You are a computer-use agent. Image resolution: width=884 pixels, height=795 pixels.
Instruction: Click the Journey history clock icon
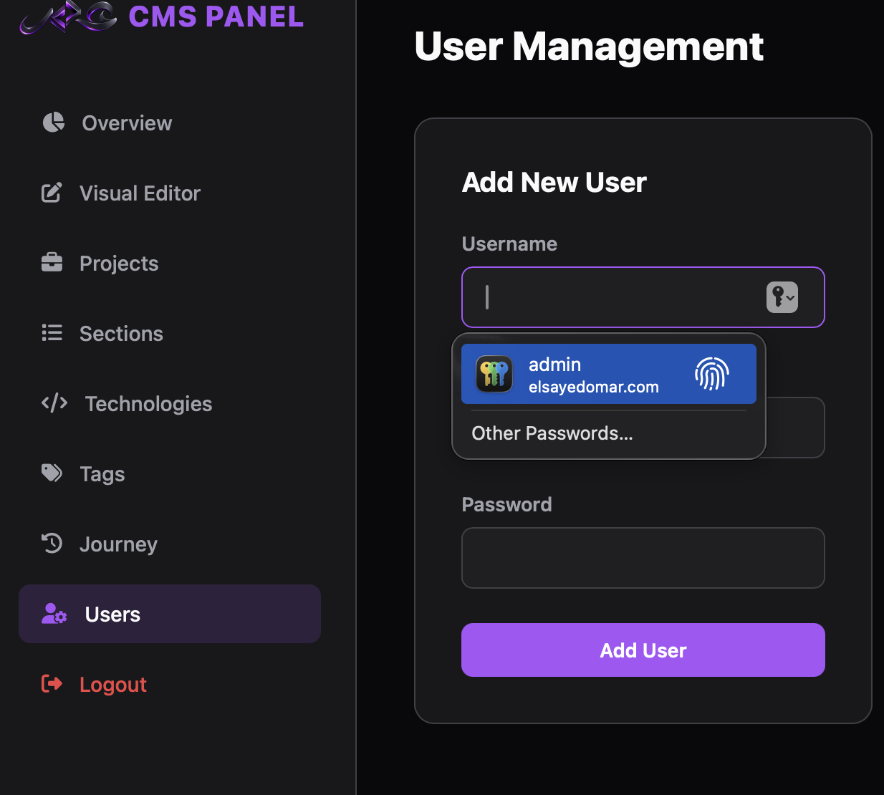52,543
